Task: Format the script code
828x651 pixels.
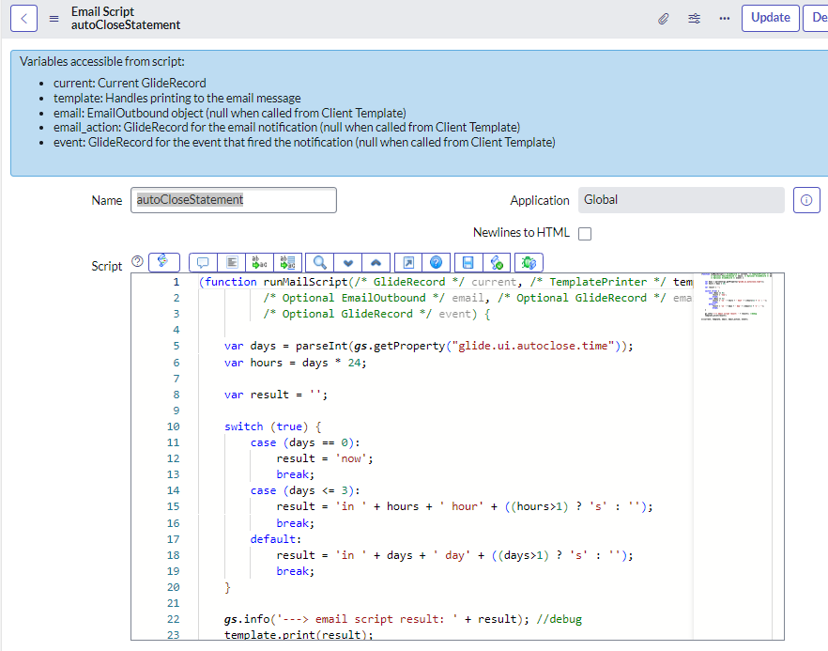Action: pos(231,262)
